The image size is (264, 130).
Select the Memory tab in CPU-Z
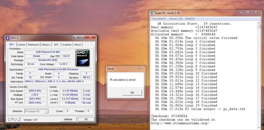pyautogui.click(x=46, y=44)
